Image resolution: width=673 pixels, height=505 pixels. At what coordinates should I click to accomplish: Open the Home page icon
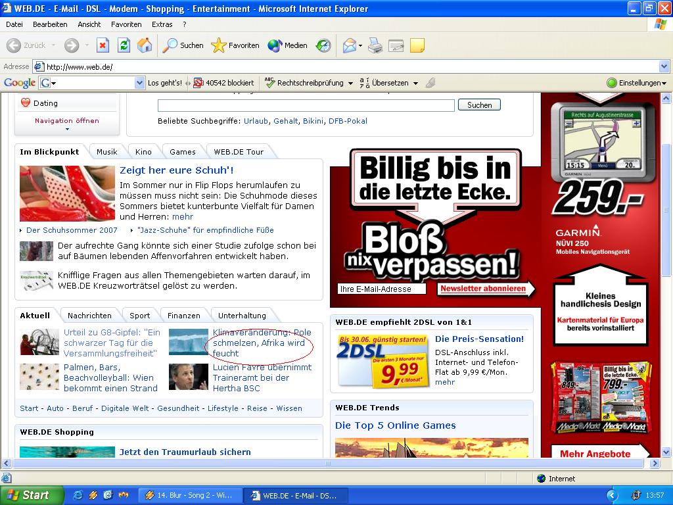[145, 45]
